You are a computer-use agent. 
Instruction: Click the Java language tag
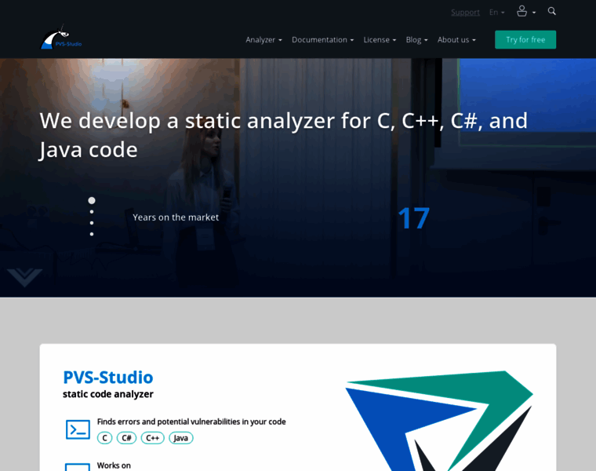(181, 438)
